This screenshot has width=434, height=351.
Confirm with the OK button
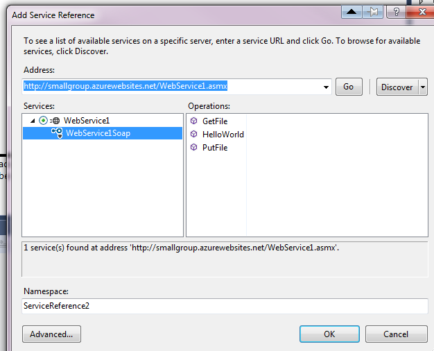329,334
